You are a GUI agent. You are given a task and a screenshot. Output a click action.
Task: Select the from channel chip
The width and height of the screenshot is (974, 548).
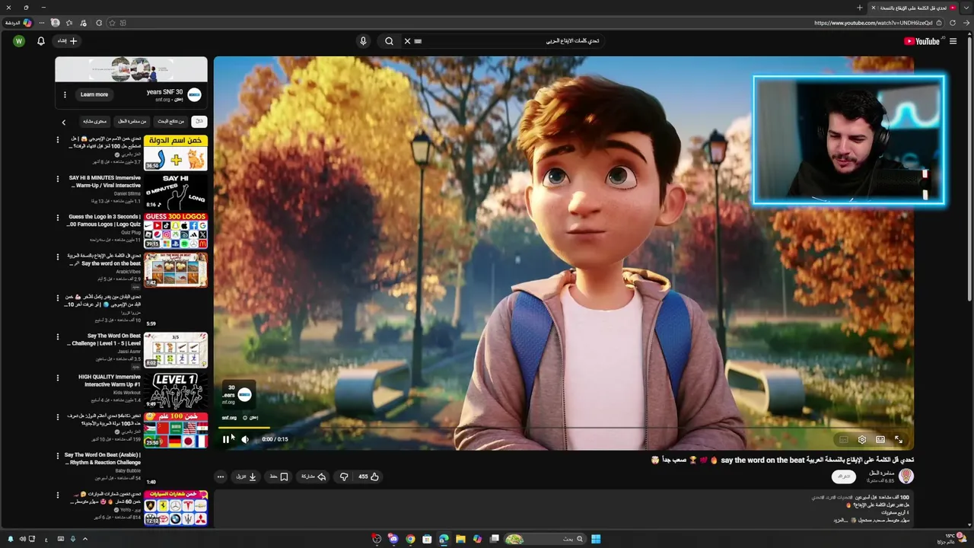pos(132,121)
